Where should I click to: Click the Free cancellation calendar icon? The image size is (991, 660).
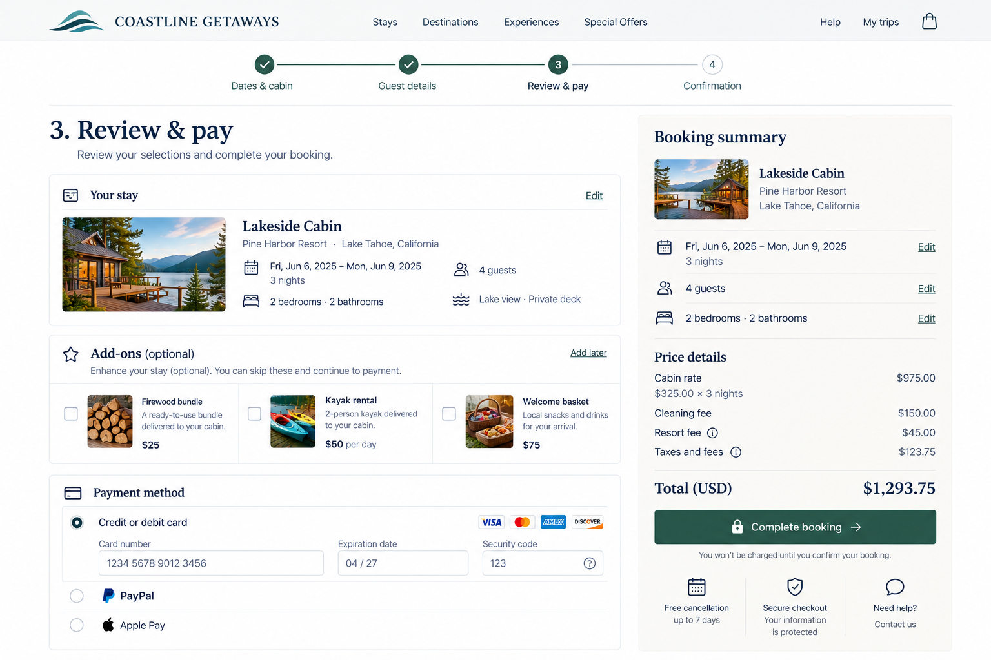pos(697,587)
